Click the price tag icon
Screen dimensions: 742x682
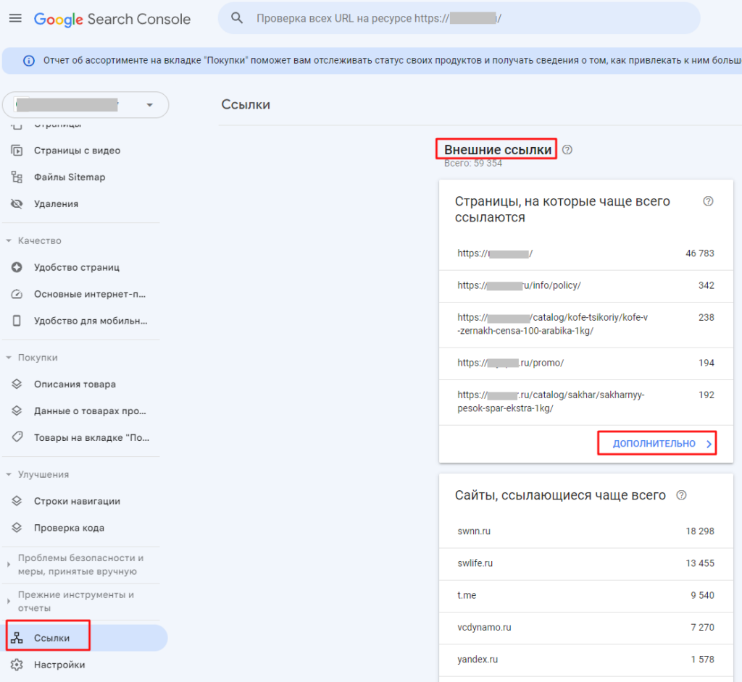17,437
